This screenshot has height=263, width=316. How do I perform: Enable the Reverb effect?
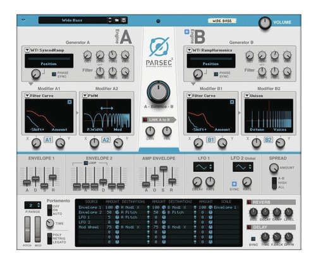(249, 202)
